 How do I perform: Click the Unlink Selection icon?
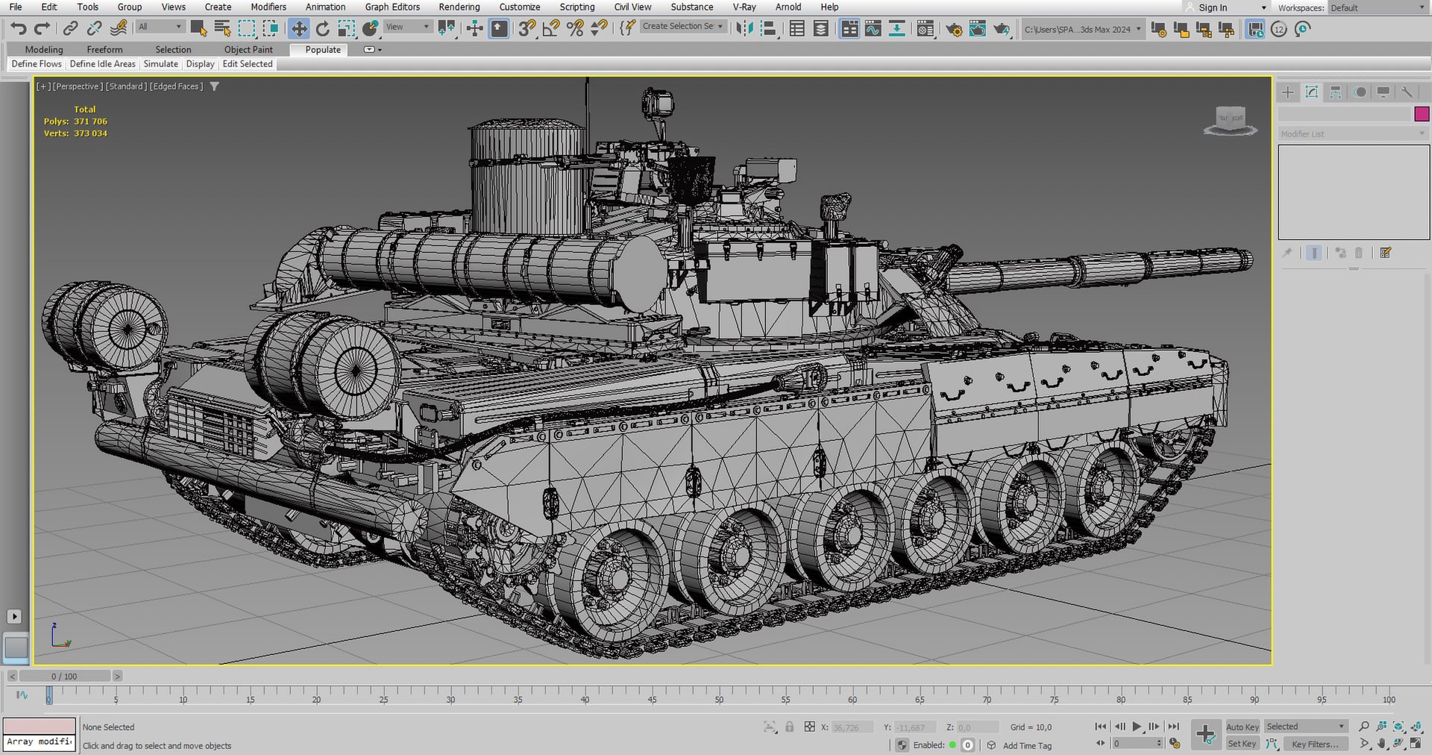click(94, 28)
